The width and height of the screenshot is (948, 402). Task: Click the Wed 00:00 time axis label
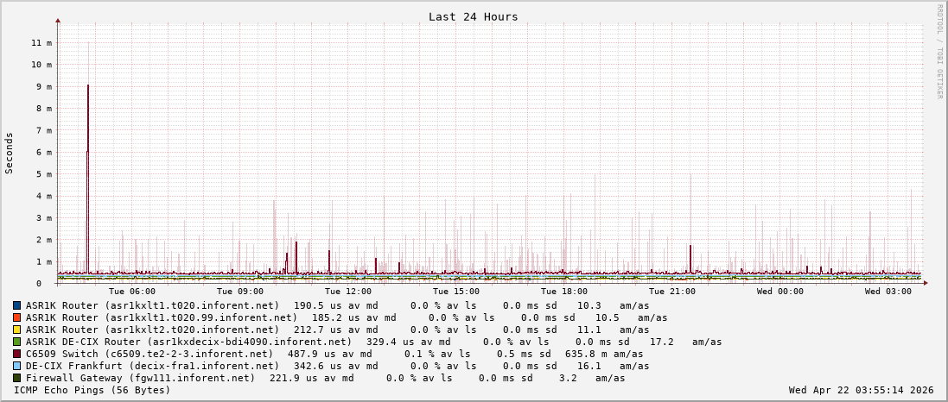coord(779,292)
